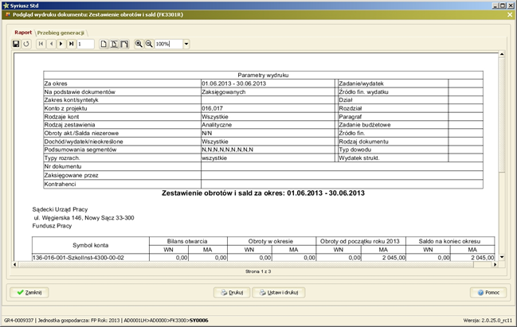This screenshot has width=517, height=327.
Task: Click the vertical scrollbar thumb
Action: coord(502,115)
